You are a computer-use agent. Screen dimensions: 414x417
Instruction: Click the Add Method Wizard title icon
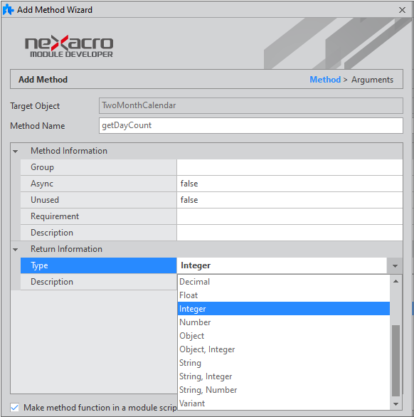(9, 10)
